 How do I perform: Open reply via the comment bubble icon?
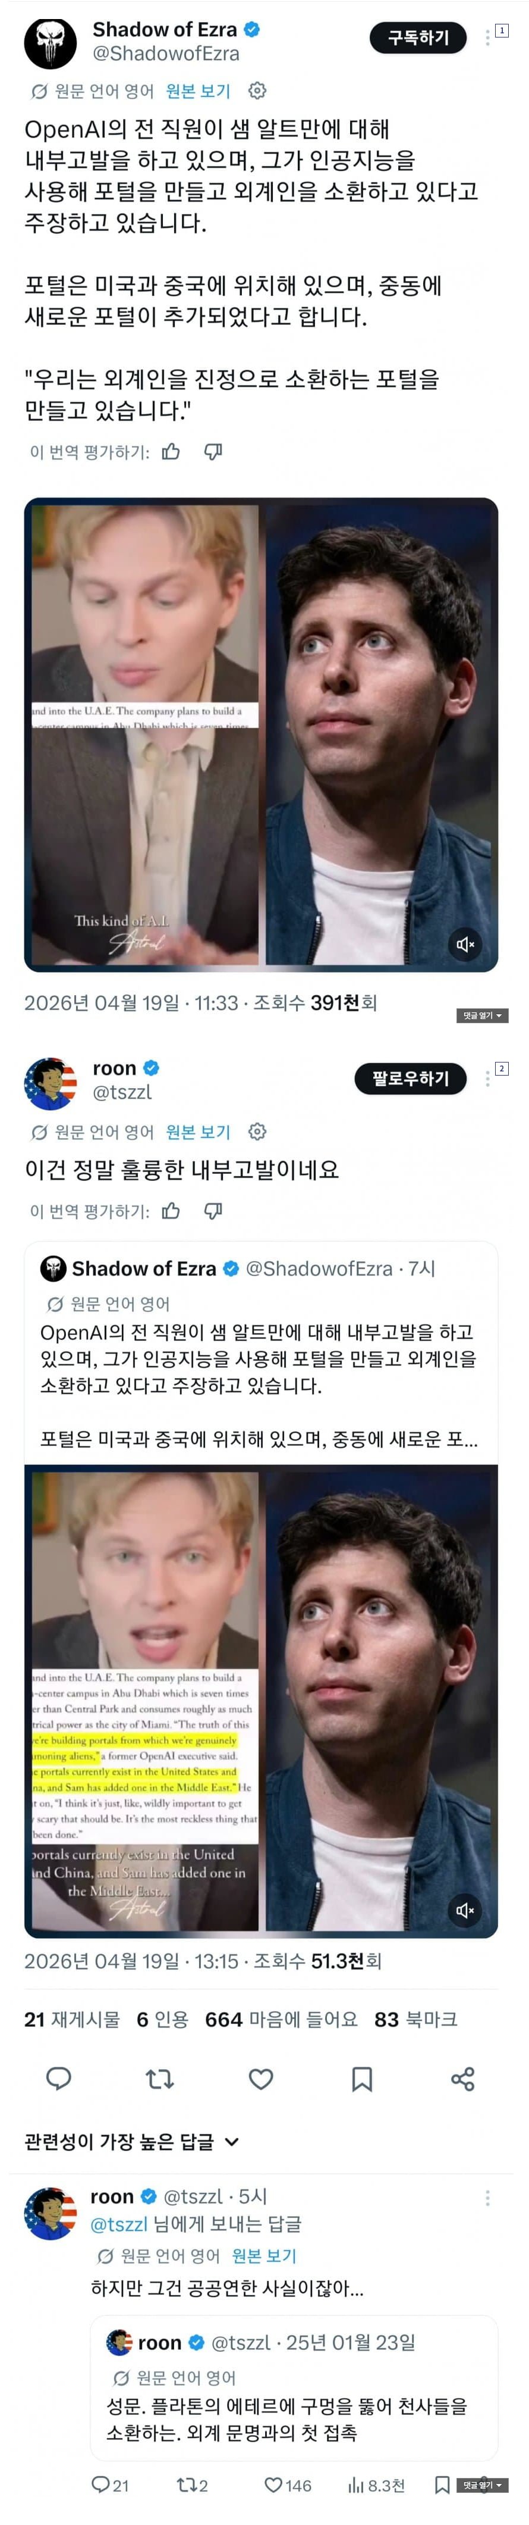pos(59,2079)
